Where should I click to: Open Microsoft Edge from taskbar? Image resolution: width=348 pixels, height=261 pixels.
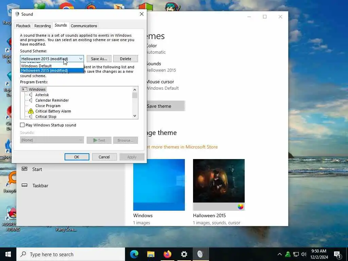134,254
